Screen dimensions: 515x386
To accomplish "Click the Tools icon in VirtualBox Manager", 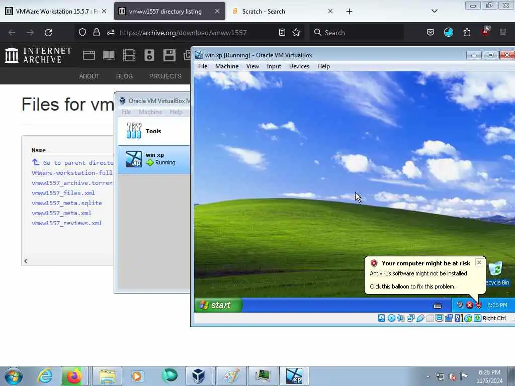I will (x=134, y=131).
